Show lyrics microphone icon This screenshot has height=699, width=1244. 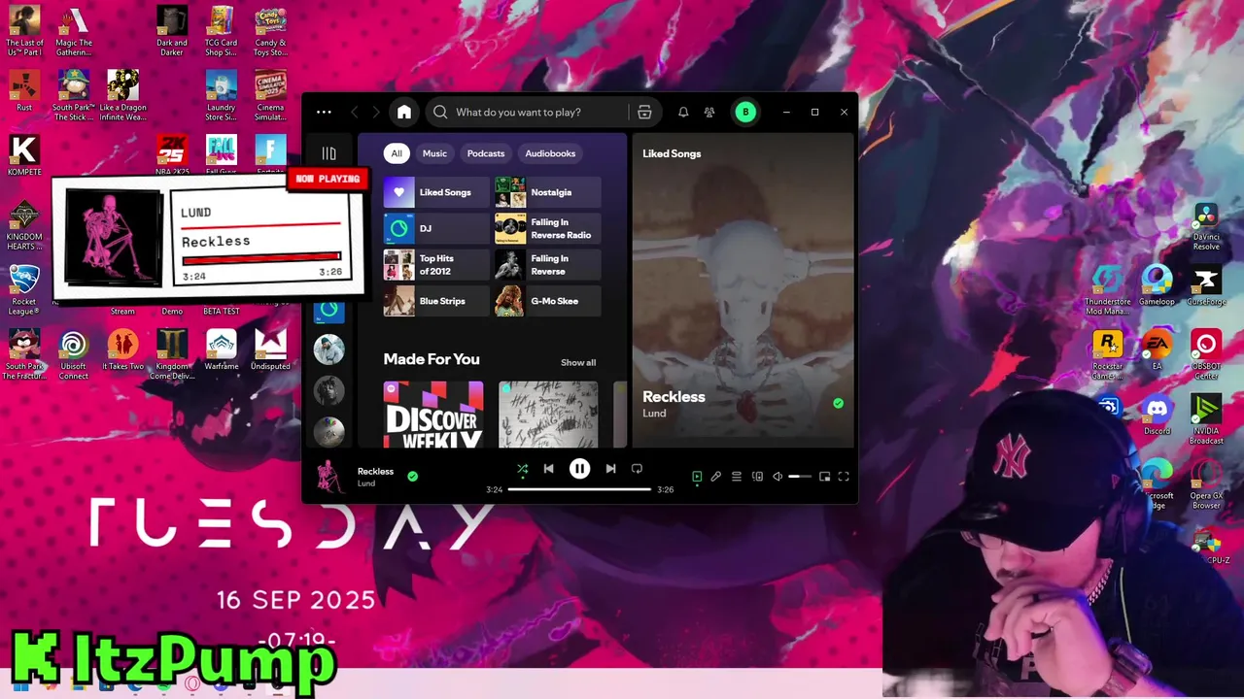point(716,477)
